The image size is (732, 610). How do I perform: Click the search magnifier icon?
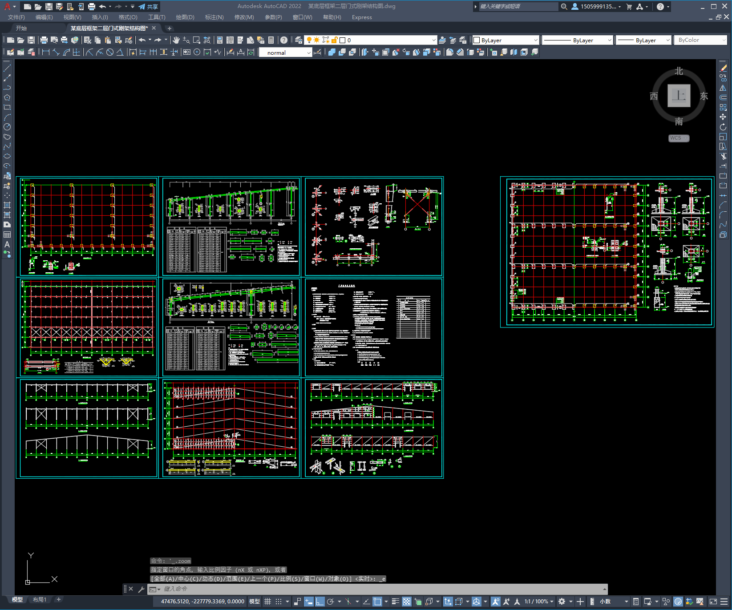point(564,7)
